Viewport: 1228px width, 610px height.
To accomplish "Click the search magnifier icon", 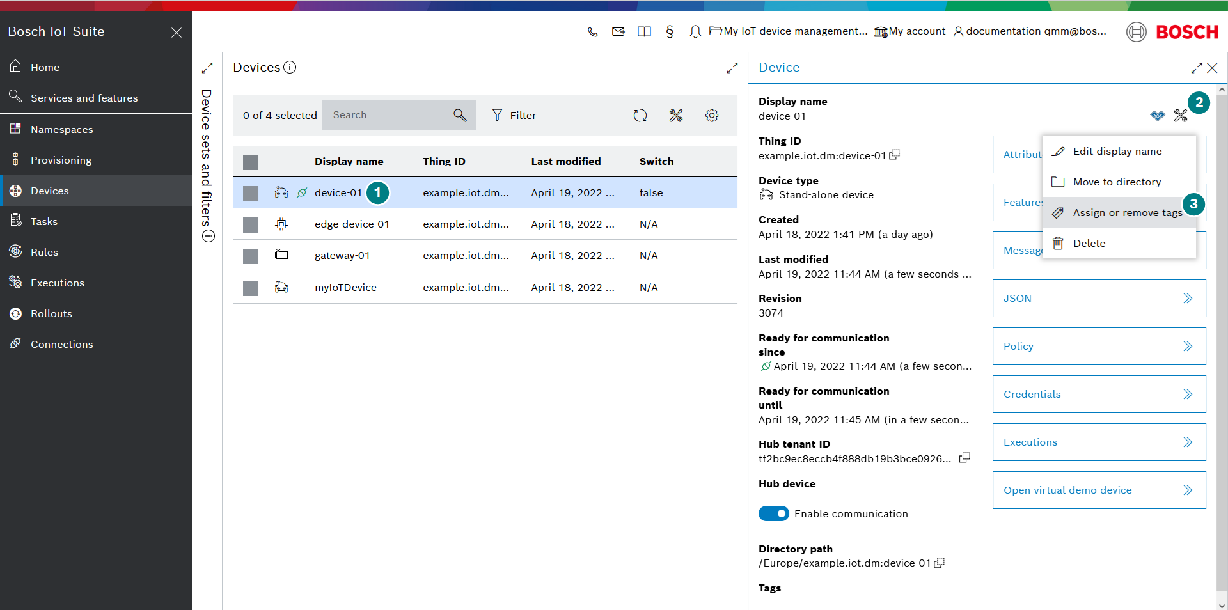I will [x=460, y=115].
